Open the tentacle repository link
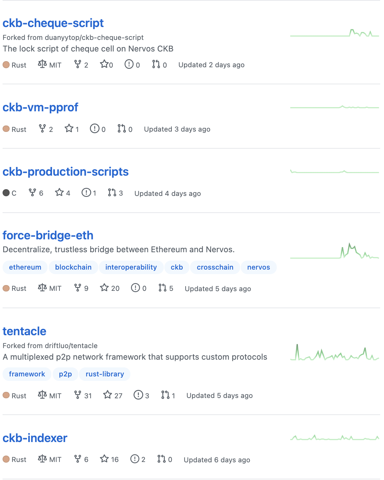Viewport: 384px width, 480px height. pyautogui.click(x=24, y=331)
